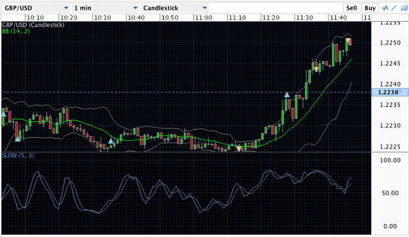Click the Sell button

pyautogui.click(x=351, y=8)
